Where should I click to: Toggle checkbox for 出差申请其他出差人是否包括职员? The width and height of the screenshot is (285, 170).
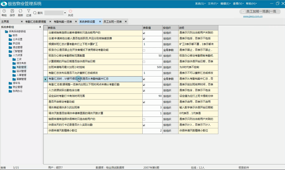click(144, 39)
